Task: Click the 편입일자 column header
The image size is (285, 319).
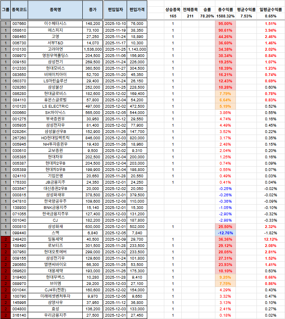Action: tap(115, 10)
